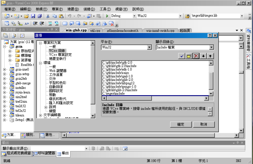Delete selected directory with red X icon
This screenshot has width=253, height=164.
tap(196, 56)
